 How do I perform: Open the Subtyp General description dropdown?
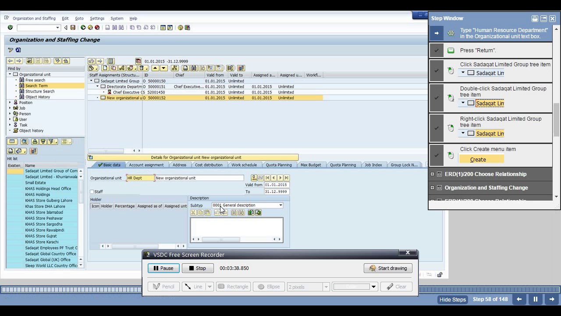click(x=280, y=205)
